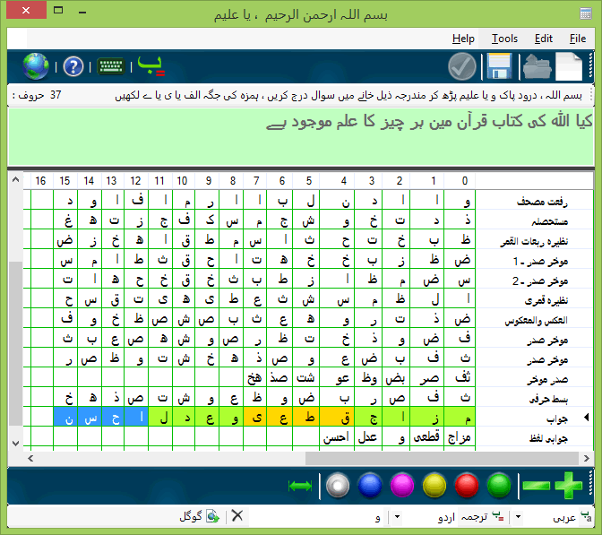This screenshot has width=602, height=535.
Task: Click column header 9
Action: point(209,180)
